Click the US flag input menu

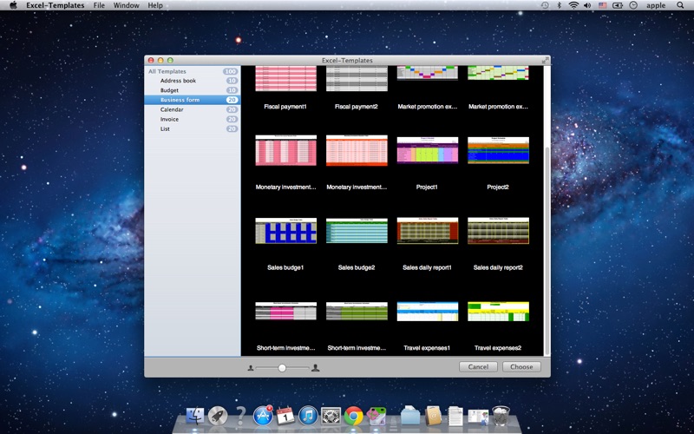(x=602, y=5)
